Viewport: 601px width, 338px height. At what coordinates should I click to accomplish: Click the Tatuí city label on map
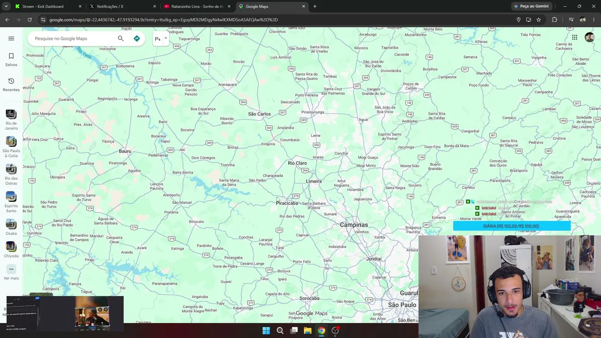coord(264,279)
